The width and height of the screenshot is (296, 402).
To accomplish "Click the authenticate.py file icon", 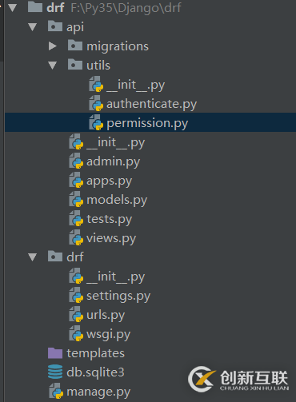I will click(x=96, y=104).
